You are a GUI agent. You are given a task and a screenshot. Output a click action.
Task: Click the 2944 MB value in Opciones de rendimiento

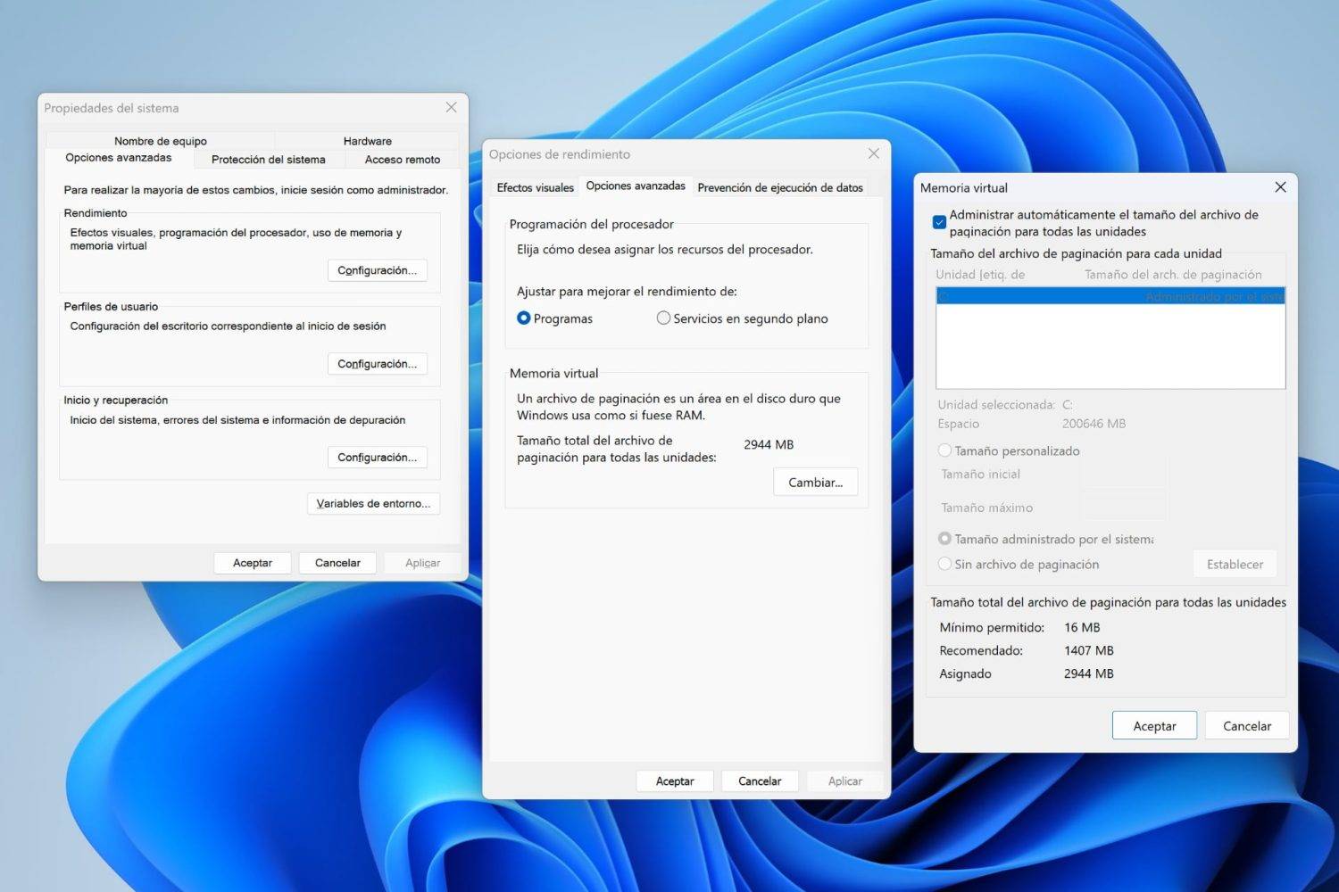(x=769, y=444)
